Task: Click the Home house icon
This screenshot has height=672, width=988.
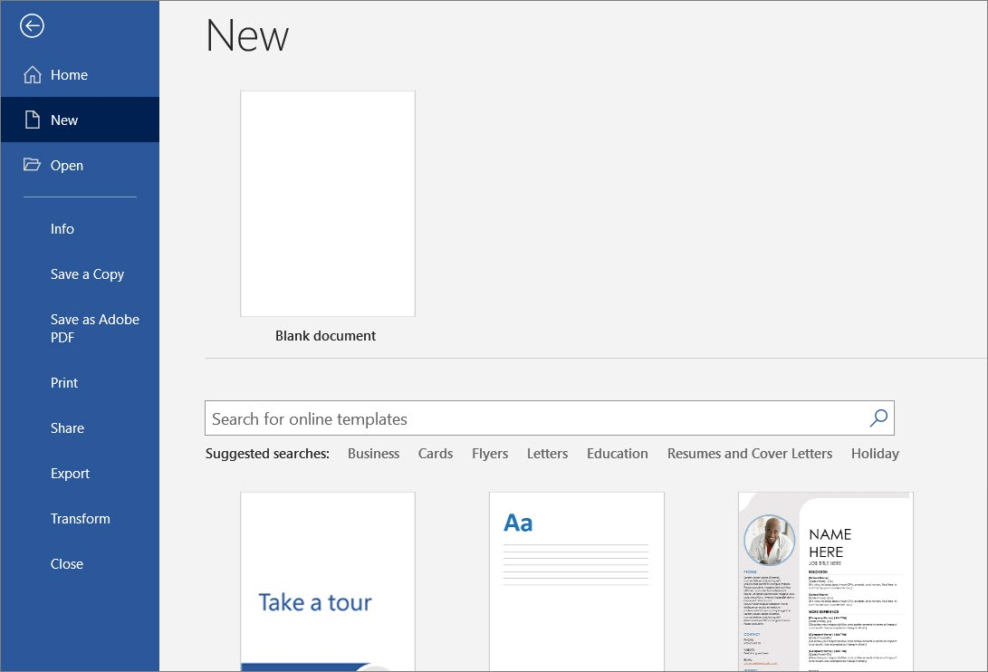Action: point(32,75)
